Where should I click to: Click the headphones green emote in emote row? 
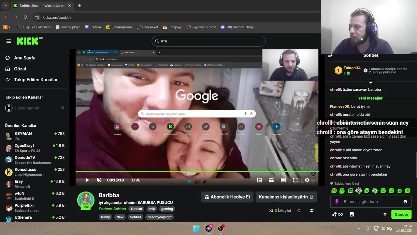[x=358, y=191]
